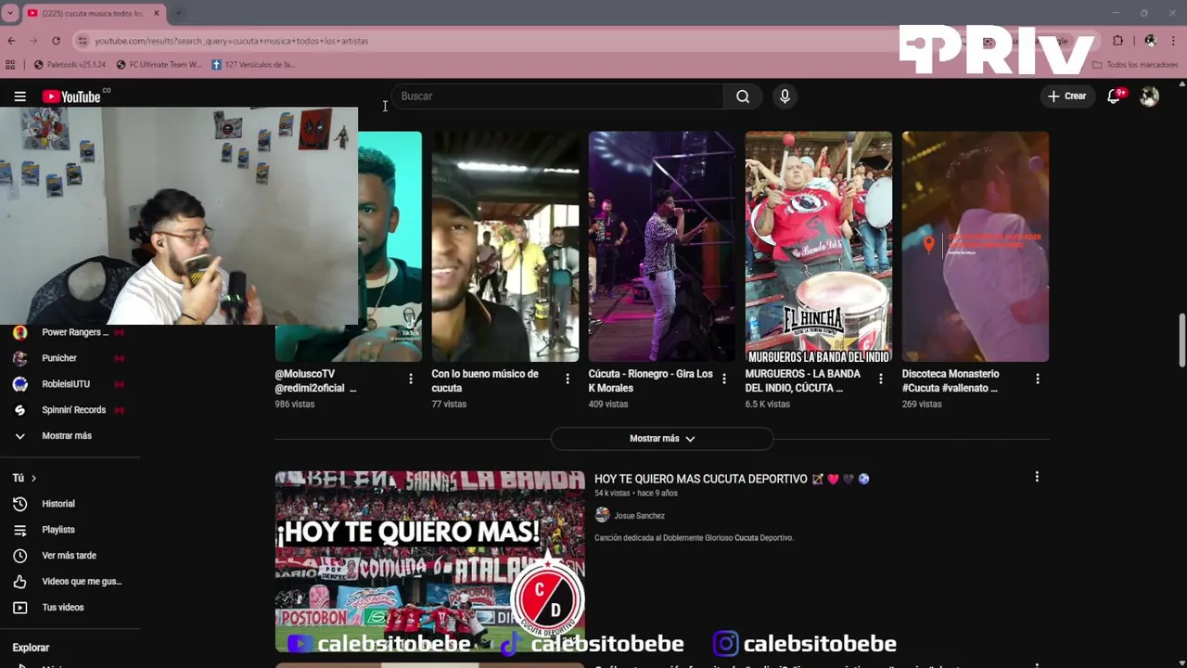Go to the YouTube home logo
Viewport: 1187px width, 668px height.
tap(71, 96)
